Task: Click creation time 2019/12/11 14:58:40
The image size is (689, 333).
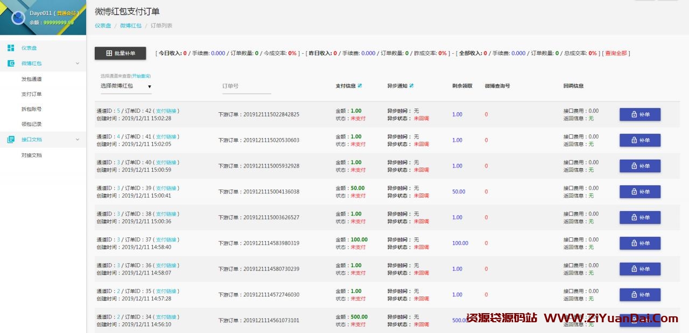Action: [x=146, y=247]
